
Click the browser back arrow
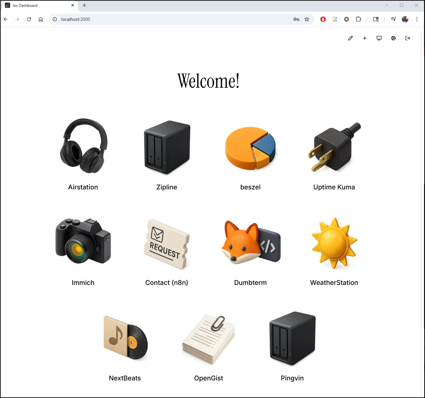point(6,19)
